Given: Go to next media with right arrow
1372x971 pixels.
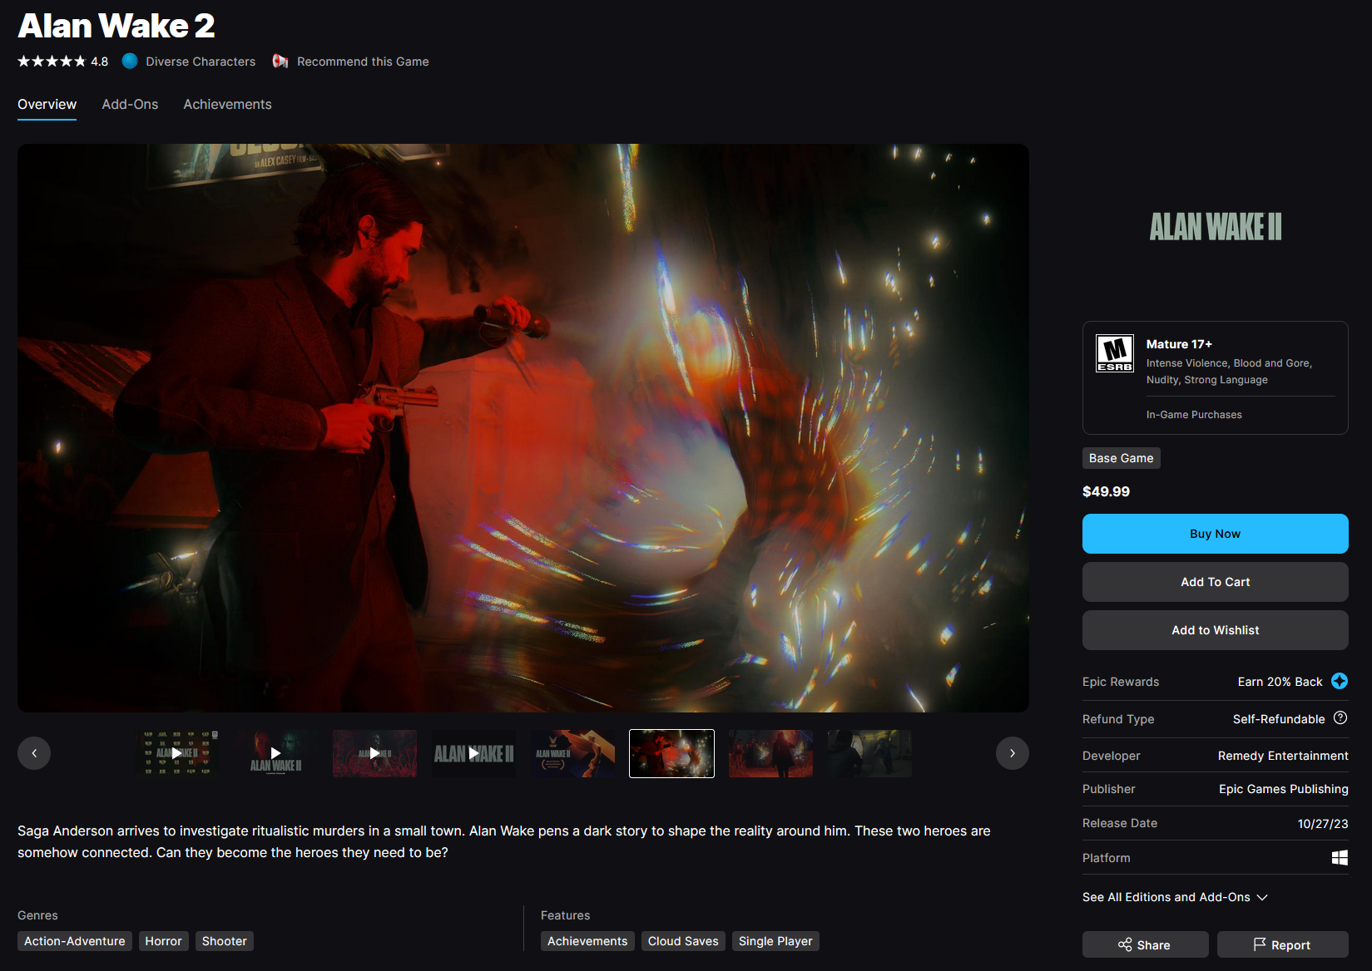Looking at the screenshot, I should pos(1013,753).
